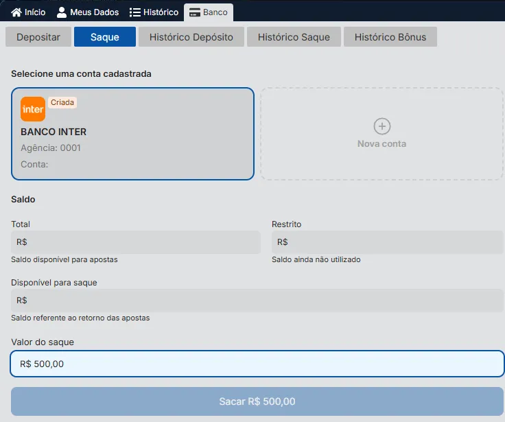
Task: Click the card icon on Banco tab
Action: click(x=195, y=12)
